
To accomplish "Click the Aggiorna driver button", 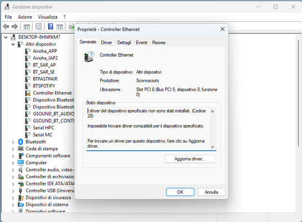I will (x=190, y=159).
